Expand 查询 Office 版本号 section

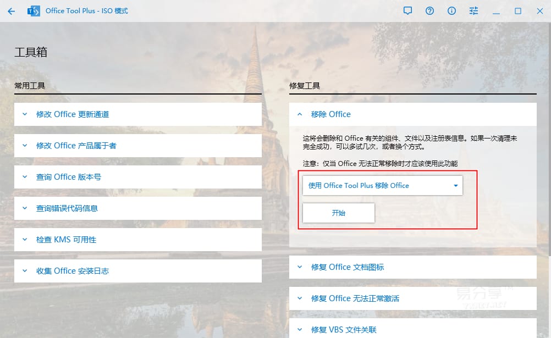(x=137, y=177)
